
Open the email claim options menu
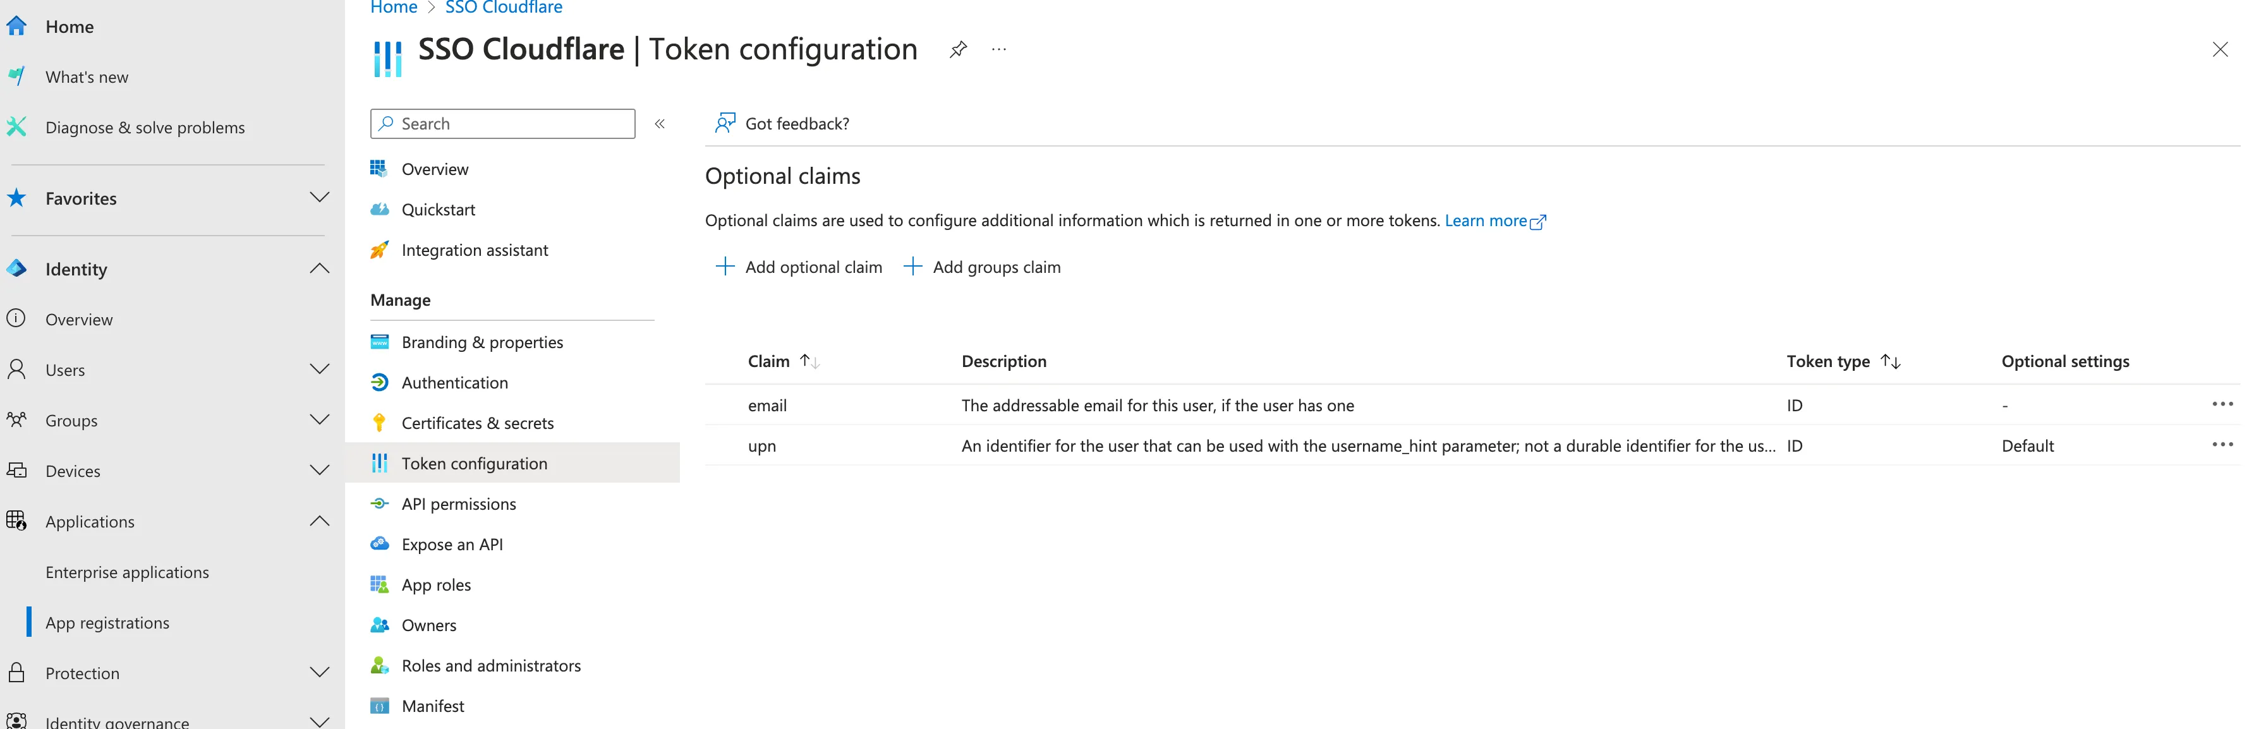click(x=2224, y=404)
